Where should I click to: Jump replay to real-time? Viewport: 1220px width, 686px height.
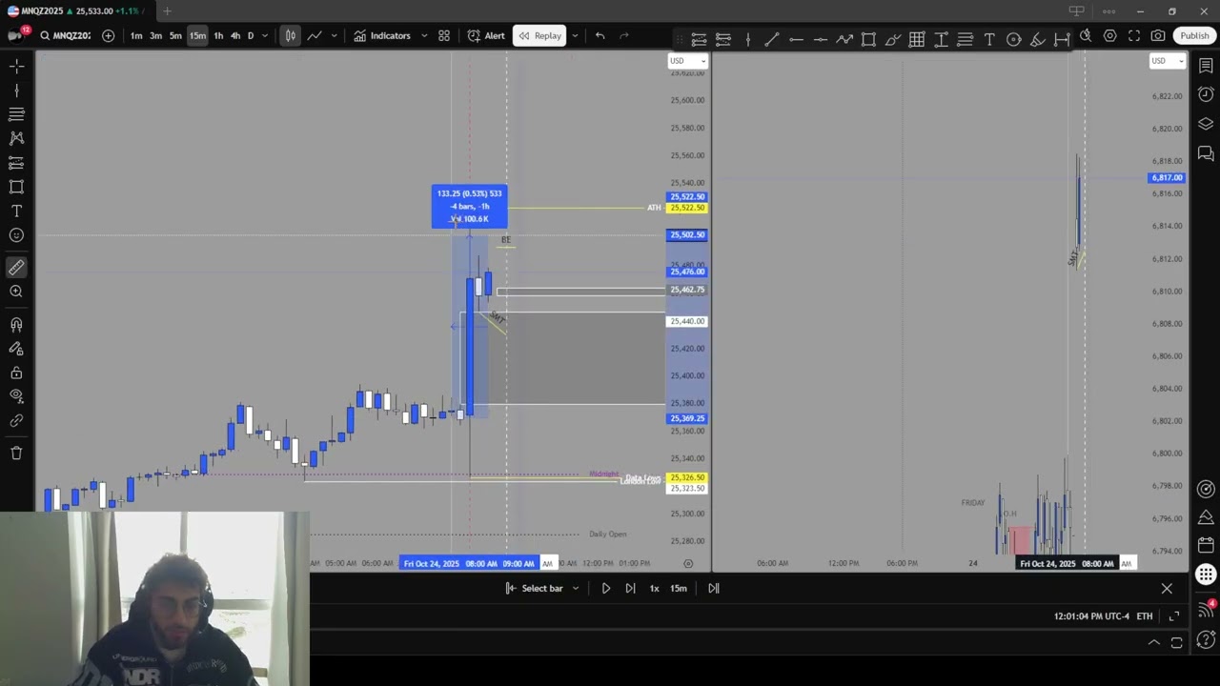(x=713, y=588)
